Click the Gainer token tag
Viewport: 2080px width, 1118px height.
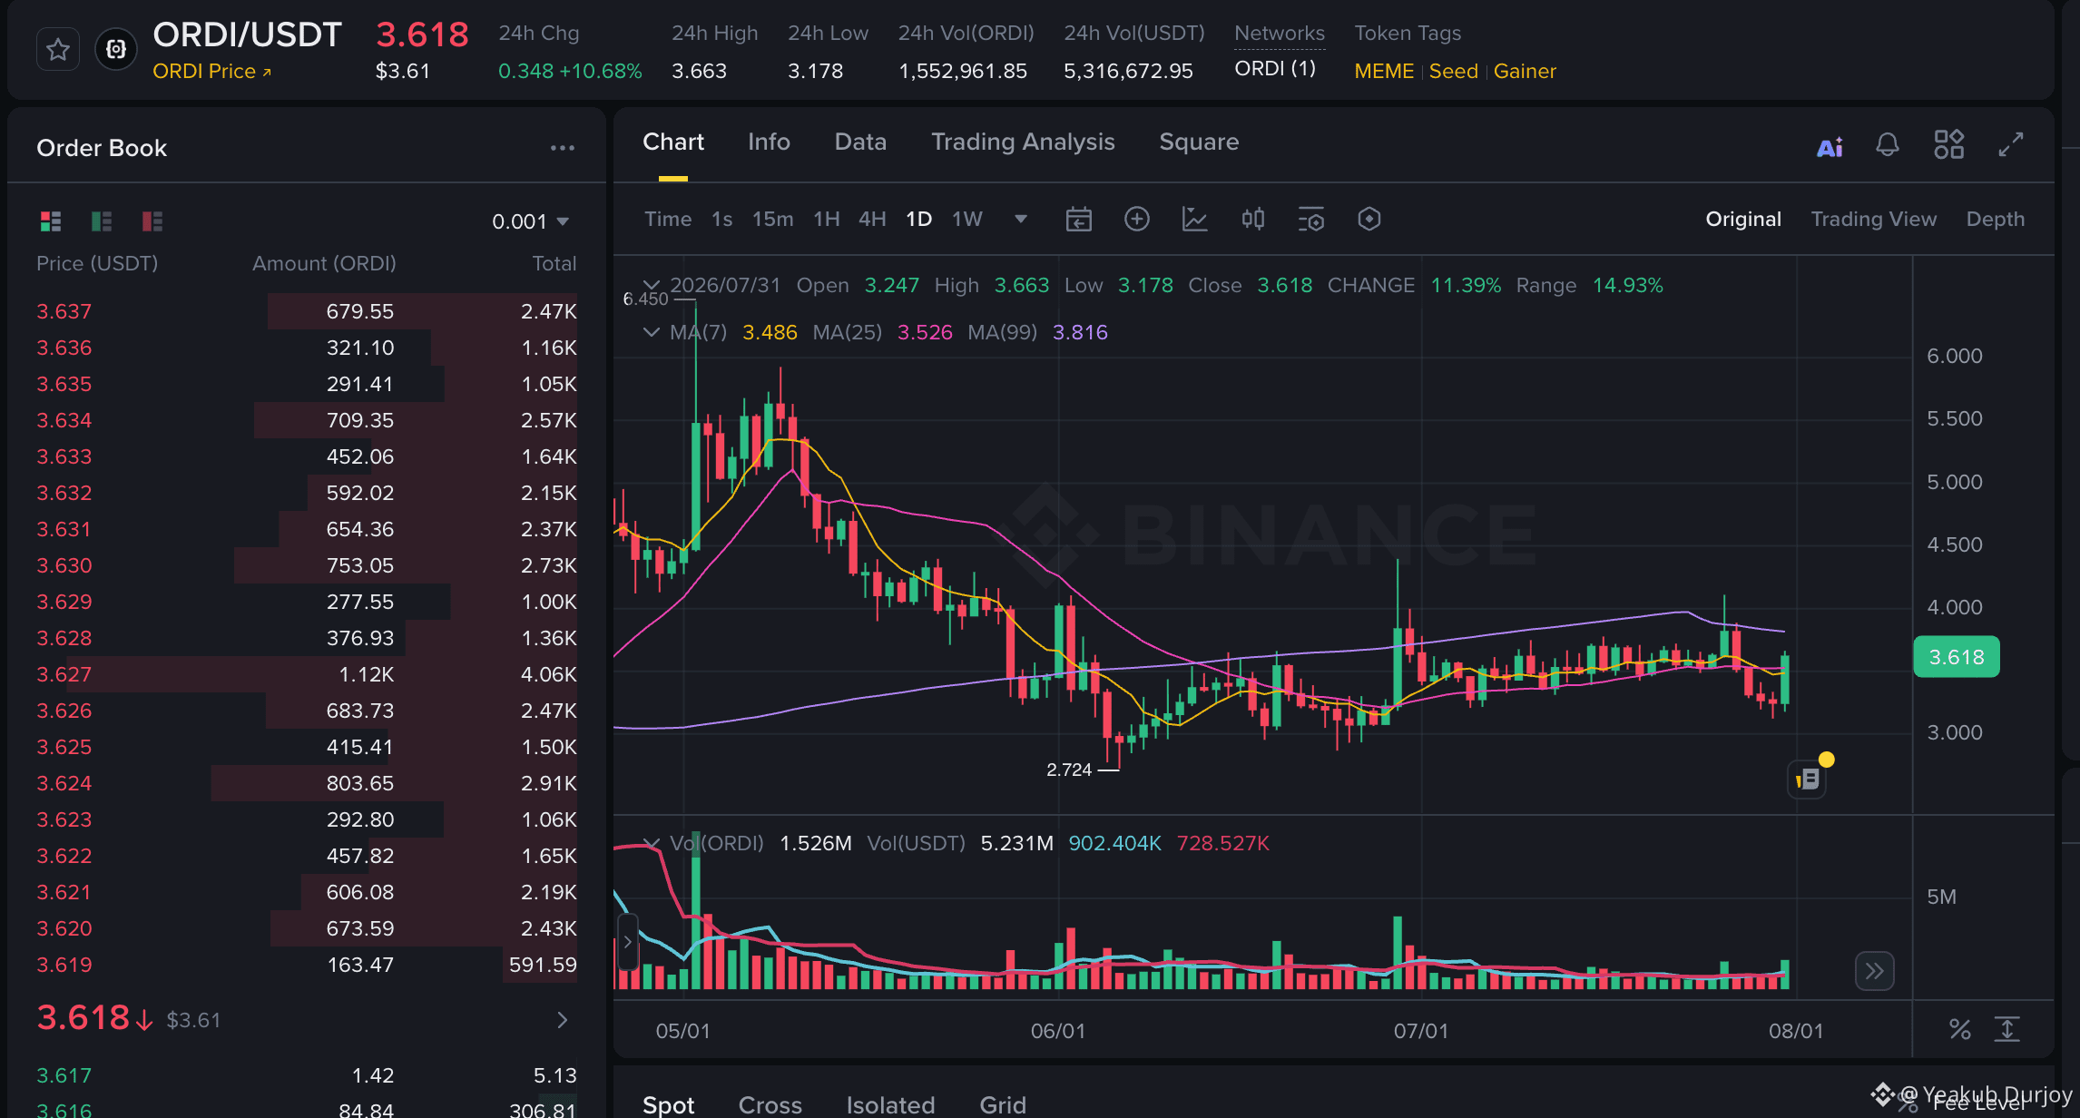(x=1525, y=71)
